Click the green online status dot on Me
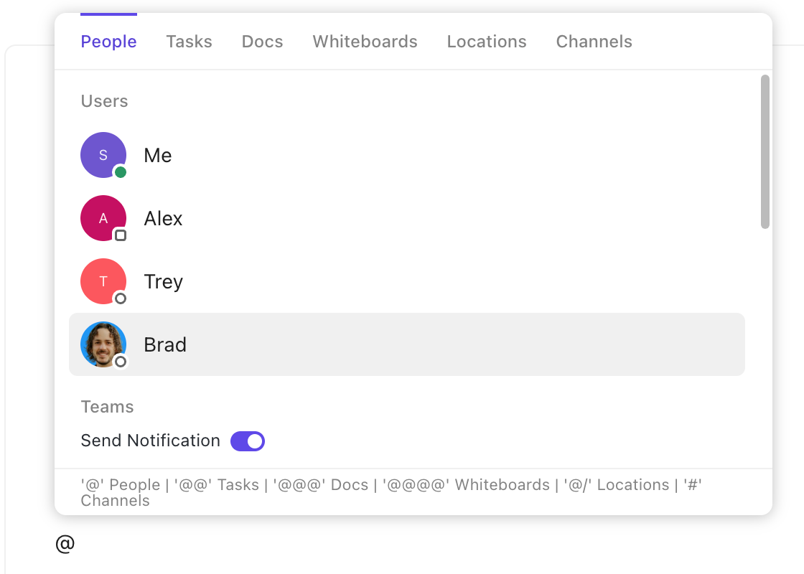The image size is (804, 574). (121, 172)
